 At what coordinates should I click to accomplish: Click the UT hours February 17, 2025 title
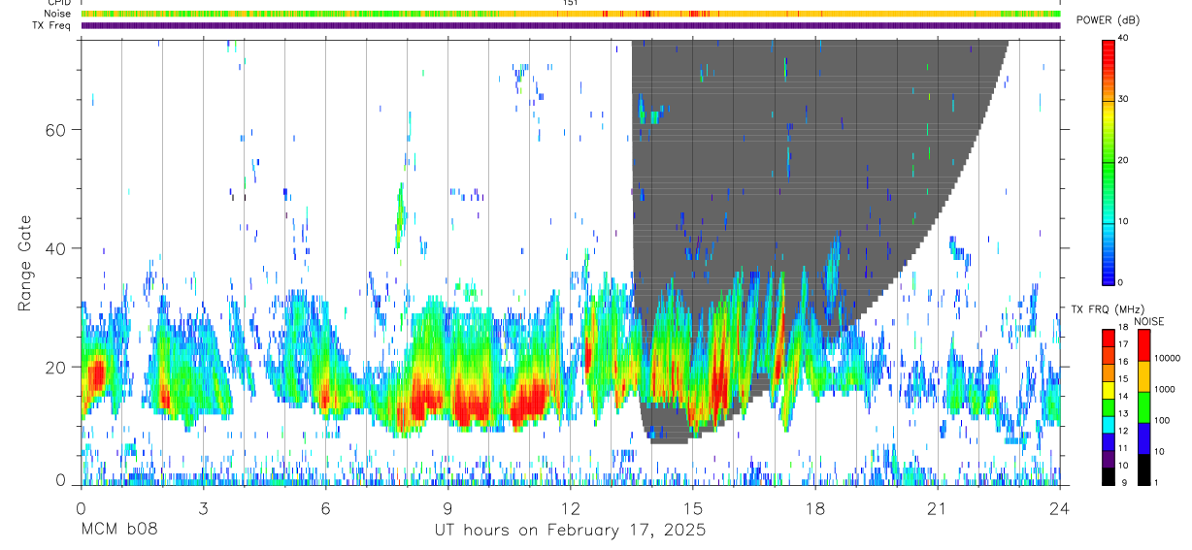click(570, 531)
